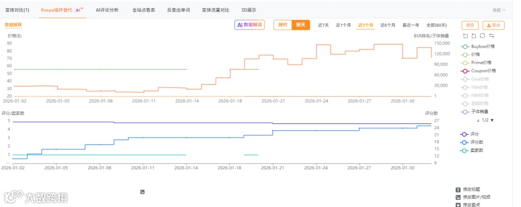Click the swap arrows icon above legend

click(492, 36)
